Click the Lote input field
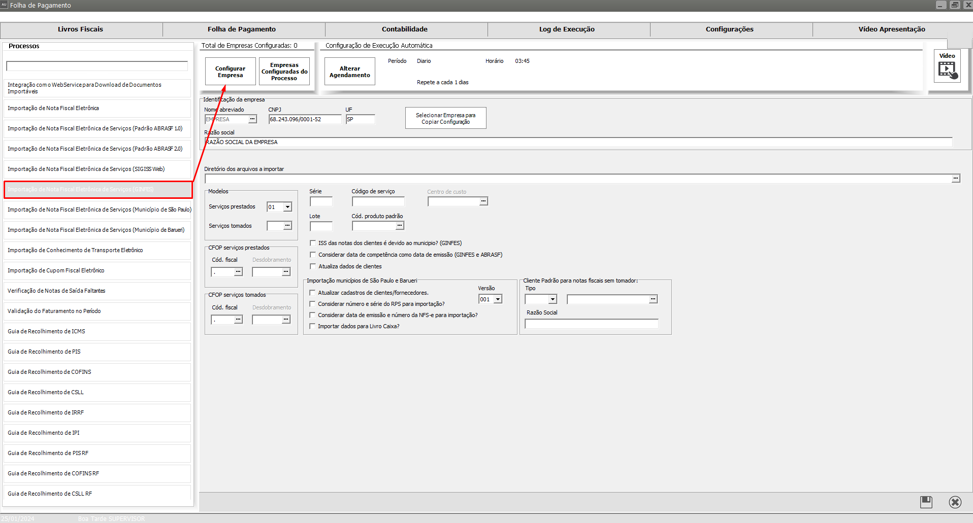This screenshot has height=523, width=973. [321, 226]
